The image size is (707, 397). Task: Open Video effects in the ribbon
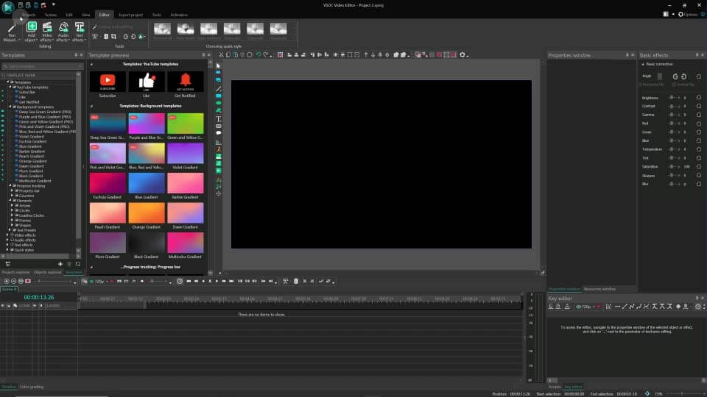point(47,28)
